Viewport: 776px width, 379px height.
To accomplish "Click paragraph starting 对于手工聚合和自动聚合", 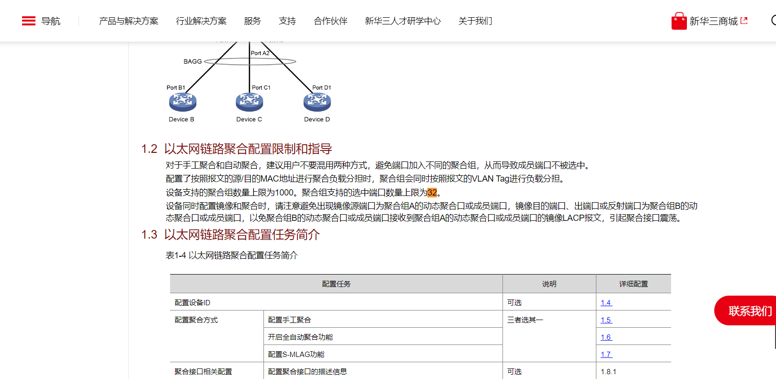I will (x=378, y=165).
